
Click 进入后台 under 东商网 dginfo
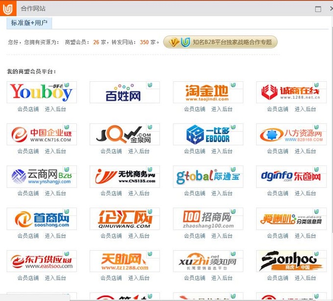pos(305,193)
